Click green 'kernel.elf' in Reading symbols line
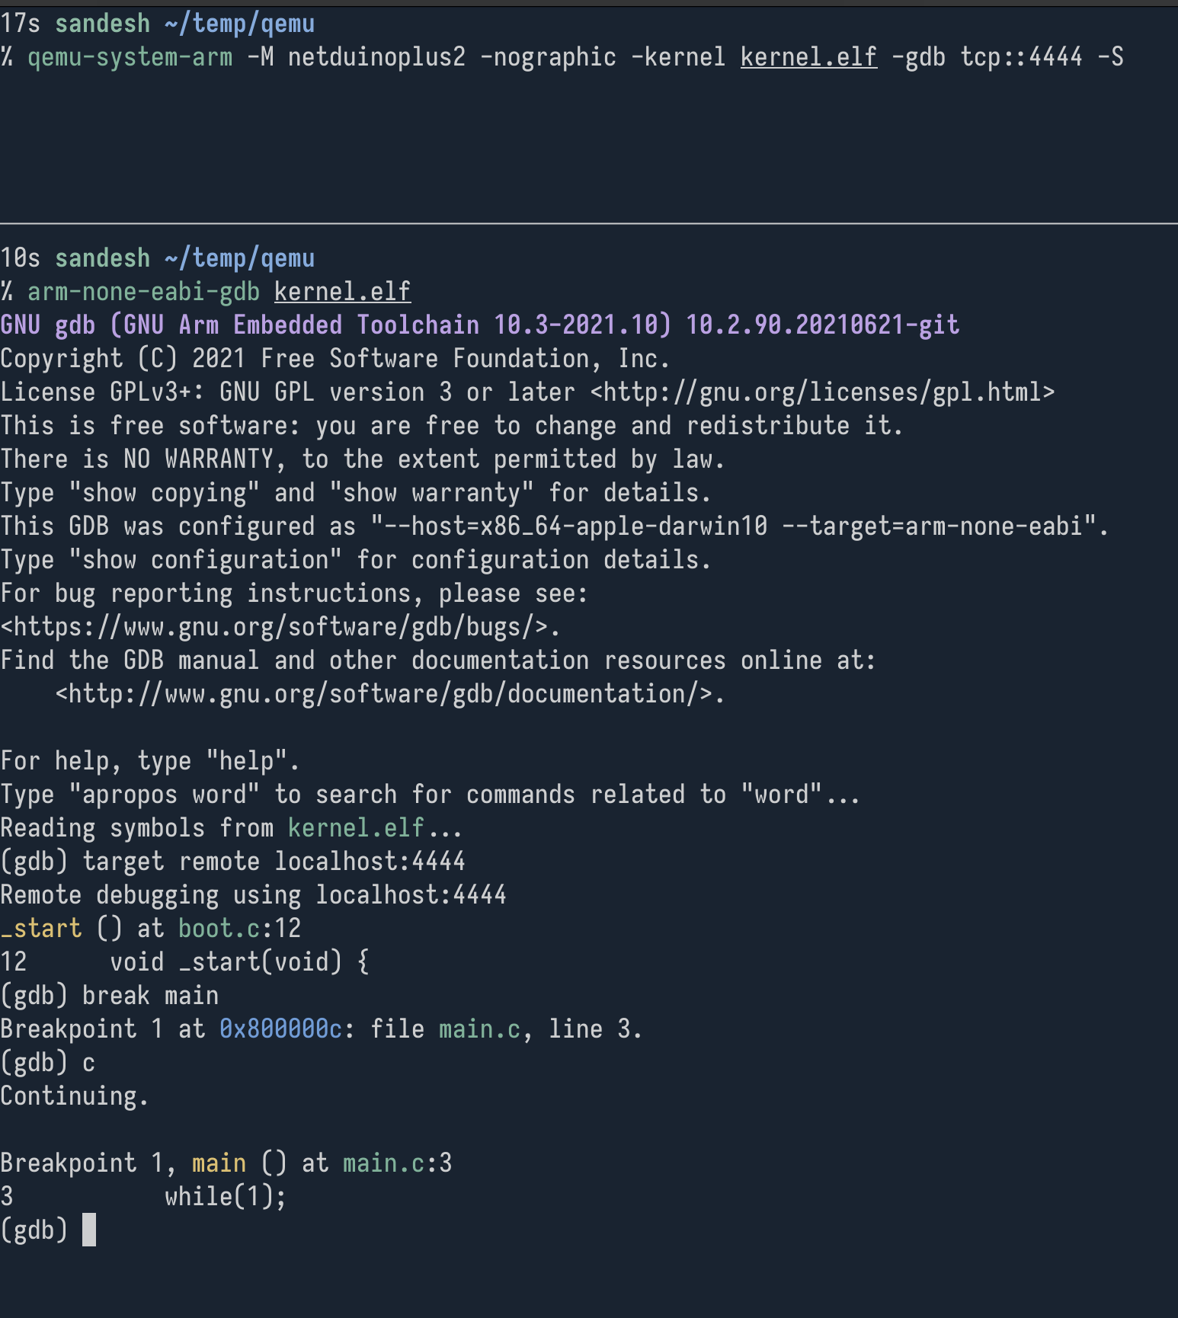This screenshot has height=1318, width=1178. pyautogui.click(x=356, y=828)
